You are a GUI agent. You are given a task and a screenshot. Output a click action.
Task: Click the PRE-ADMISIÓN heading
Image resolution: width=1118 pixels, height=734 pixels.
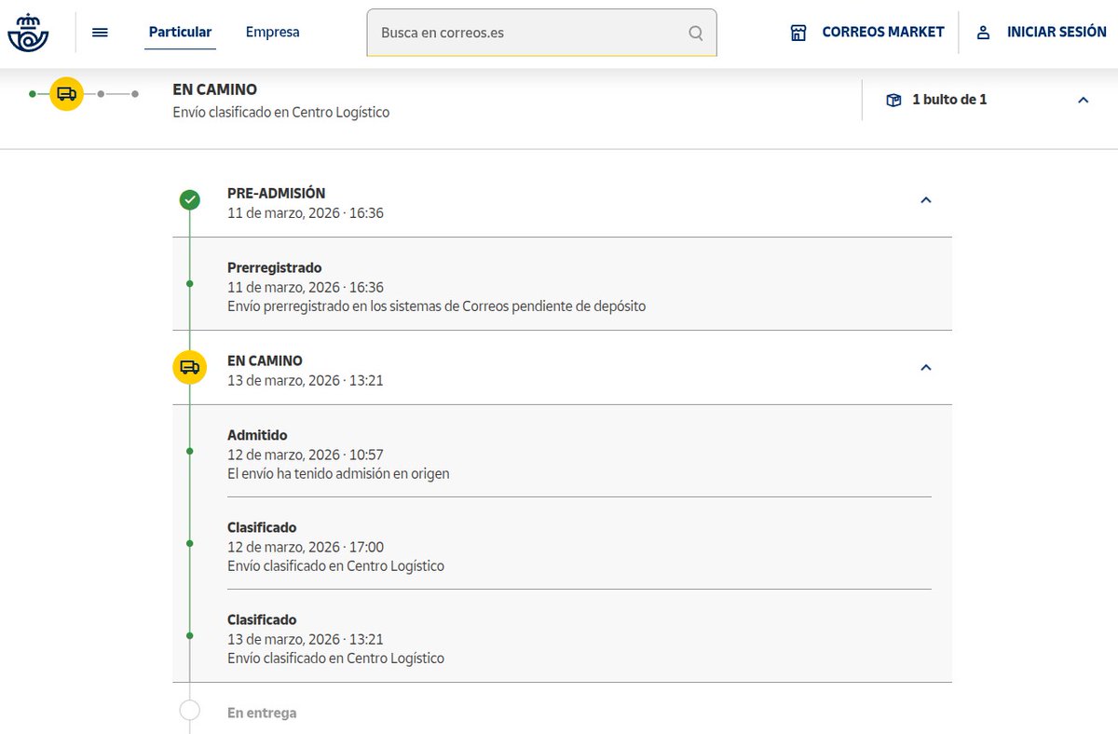click(x=277, y=193)
